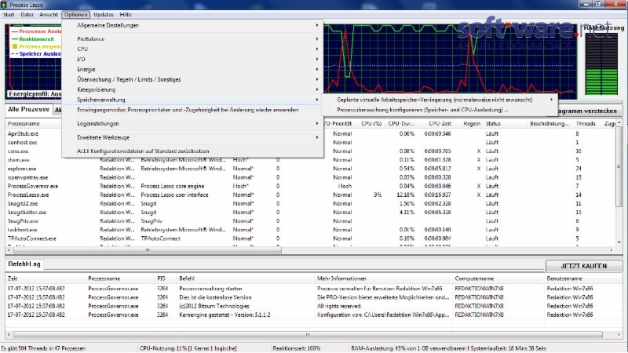The image size is (628, 353).
Task: Click the process list vertical scrollbar
Action: tap(619, 166)
